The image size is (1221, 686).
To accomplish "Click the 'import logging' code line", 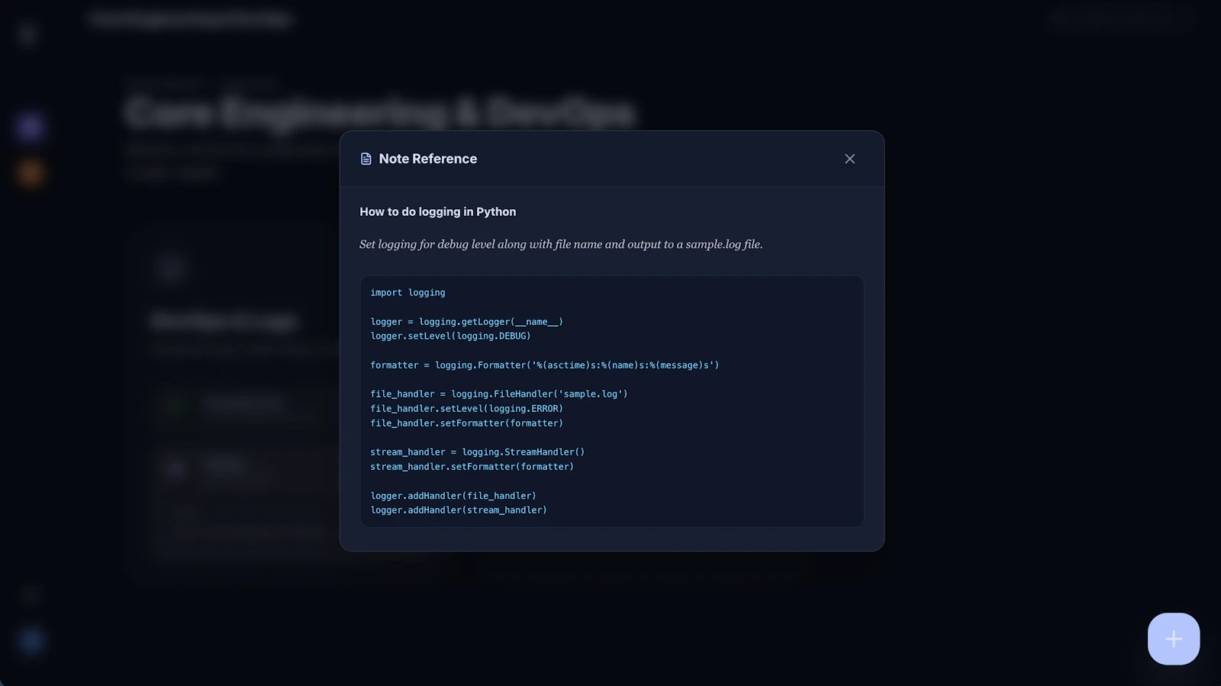I will [x=408, y=292].
